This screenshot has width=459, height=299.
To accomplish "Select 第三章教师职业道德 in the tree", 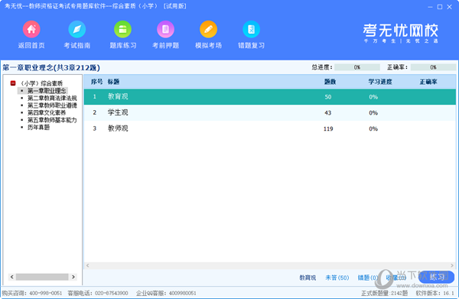I will 52,106.
